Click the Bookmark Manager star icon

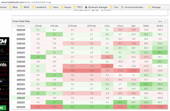click(x=86, y=7)
